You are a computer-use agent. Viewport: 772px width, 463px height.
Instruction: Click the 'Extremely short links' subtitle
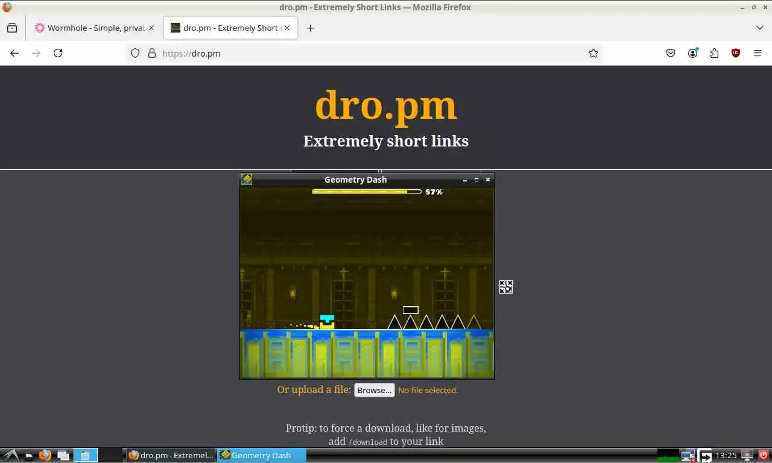[386, 141]
